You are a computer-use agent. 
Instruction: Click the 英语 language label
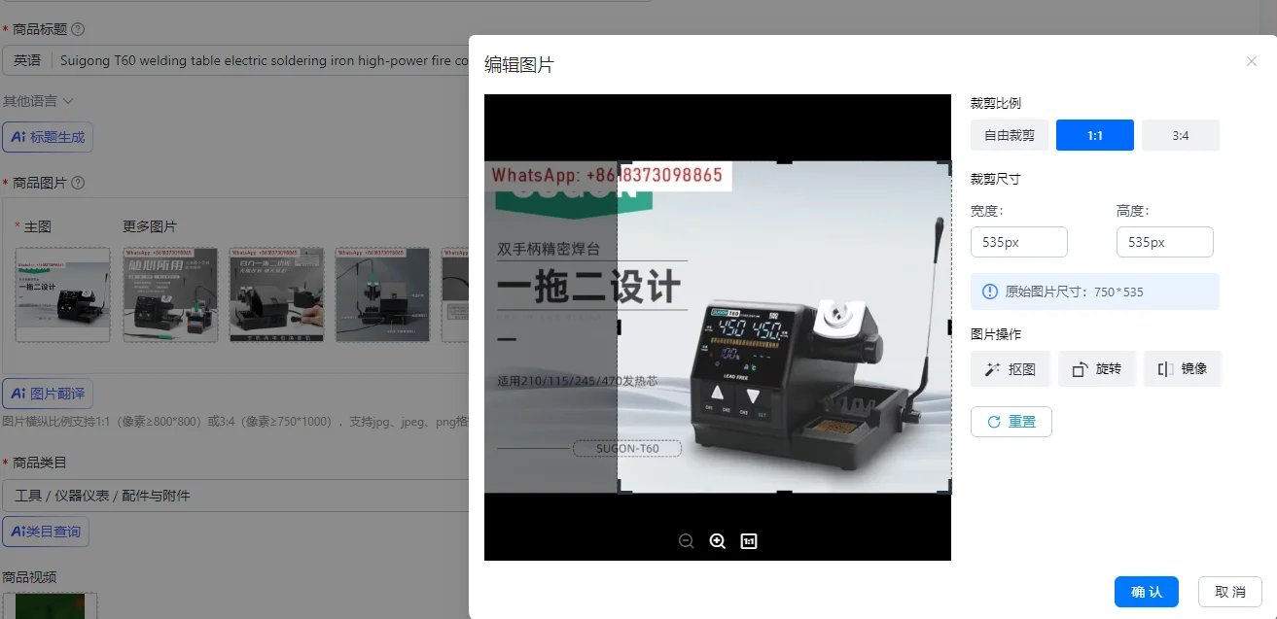click(x=27, y=60)
